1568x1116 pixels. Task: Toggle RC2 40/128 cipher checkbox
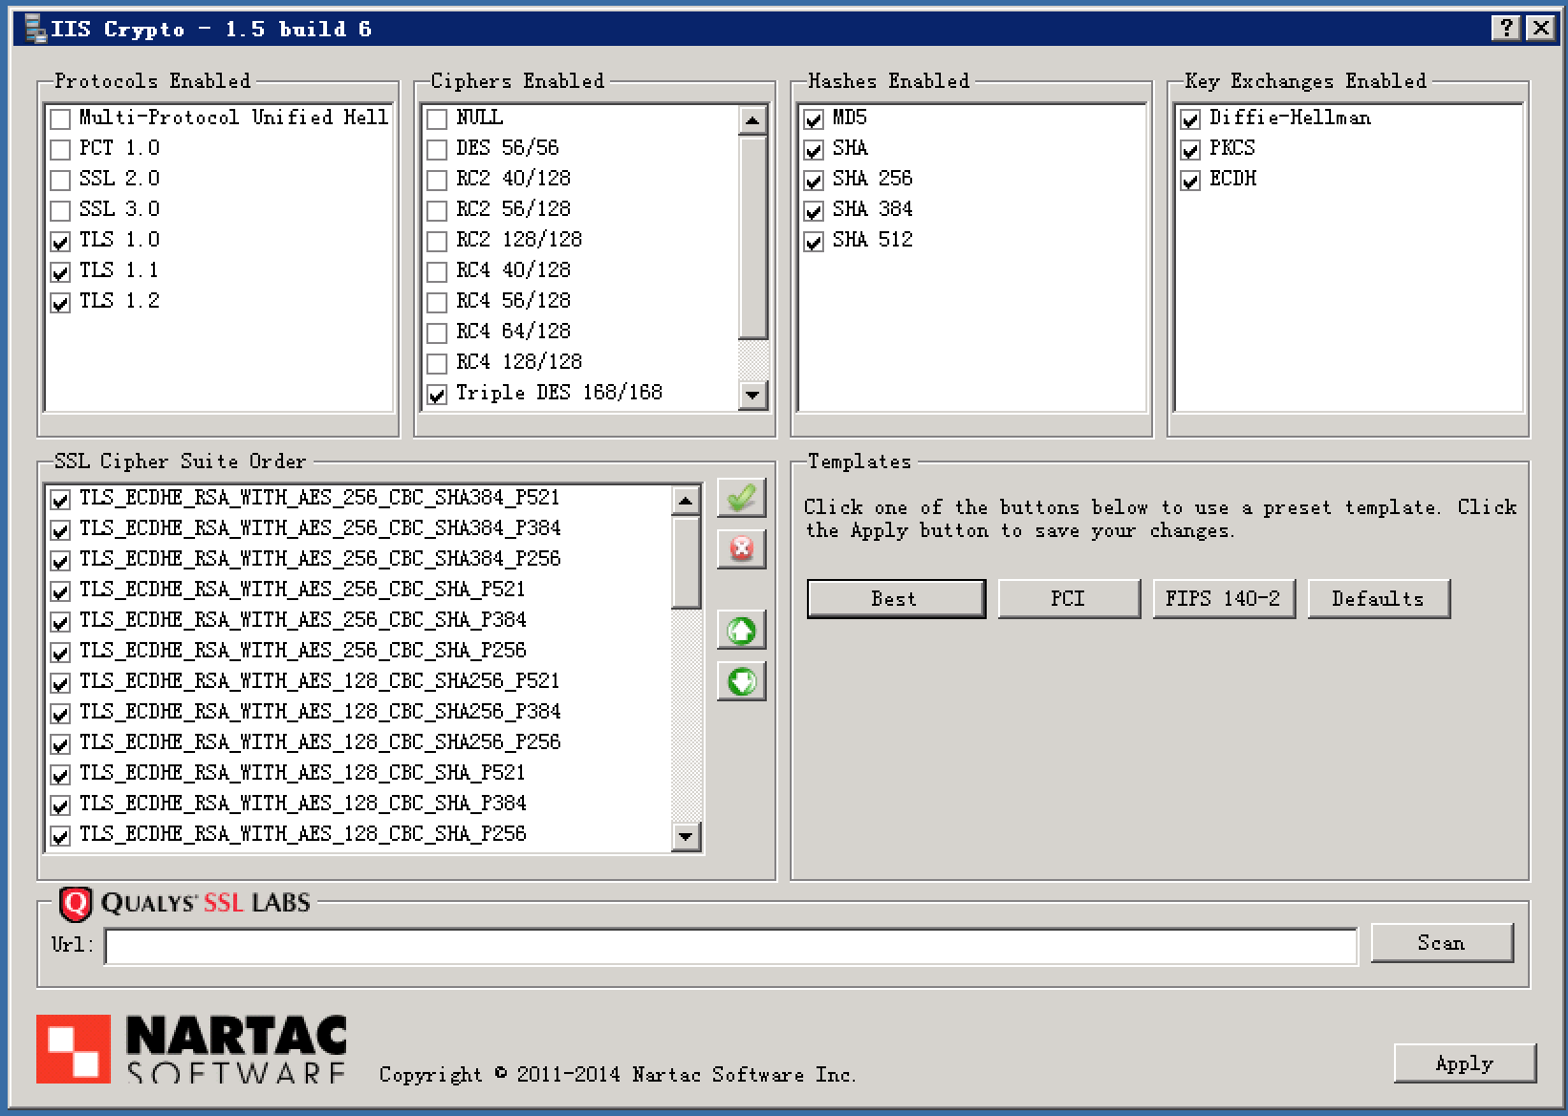[x=437, y=181]
